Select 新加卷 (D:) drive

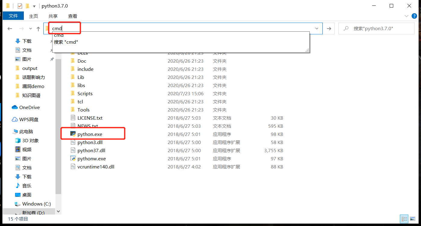(33, 212)
